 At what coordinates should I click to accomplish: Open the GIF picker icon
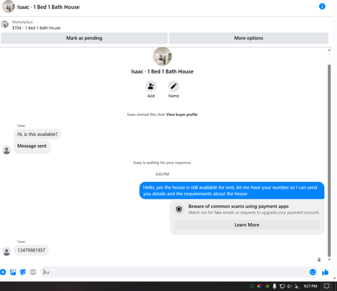(33, 272)
